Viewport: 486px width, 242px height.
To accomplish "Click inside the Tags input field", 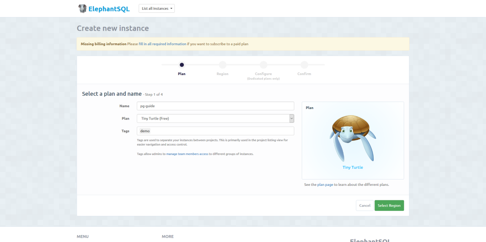I will coord(215,131).
